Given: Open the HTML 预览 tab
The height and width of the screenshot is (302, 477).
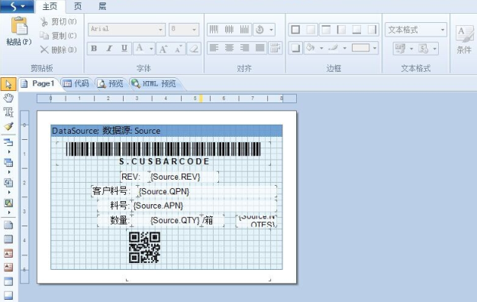Looking at the screenshot, I should pos(154,83).
